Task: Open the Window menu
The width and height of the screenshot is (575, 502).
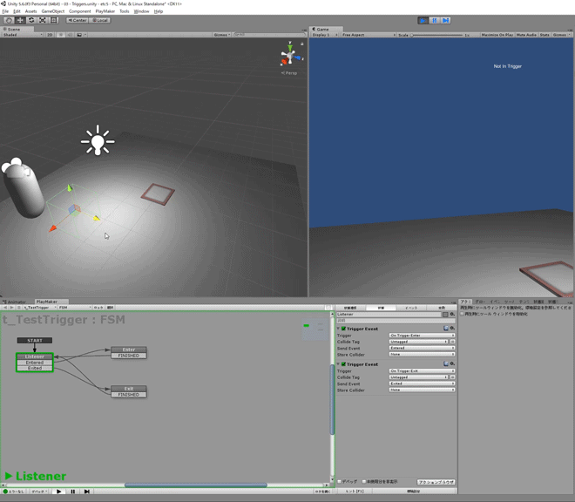Action: coord(141,11)
